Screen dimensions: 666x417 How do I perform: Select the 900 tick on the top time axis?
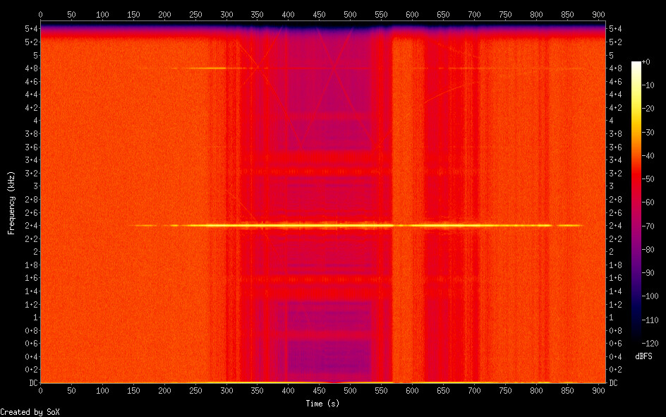coord(599,14)
